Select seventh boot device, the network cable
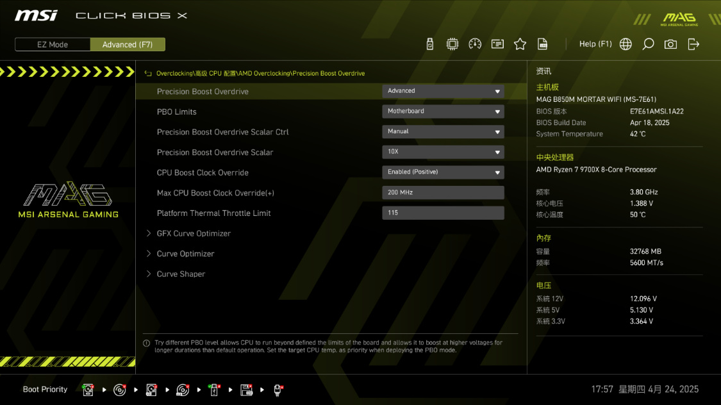 tap(278, 390)
